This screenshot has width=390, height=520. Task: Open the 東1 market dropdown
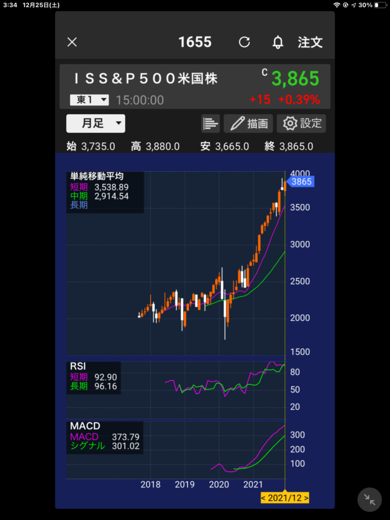(89, 100)
